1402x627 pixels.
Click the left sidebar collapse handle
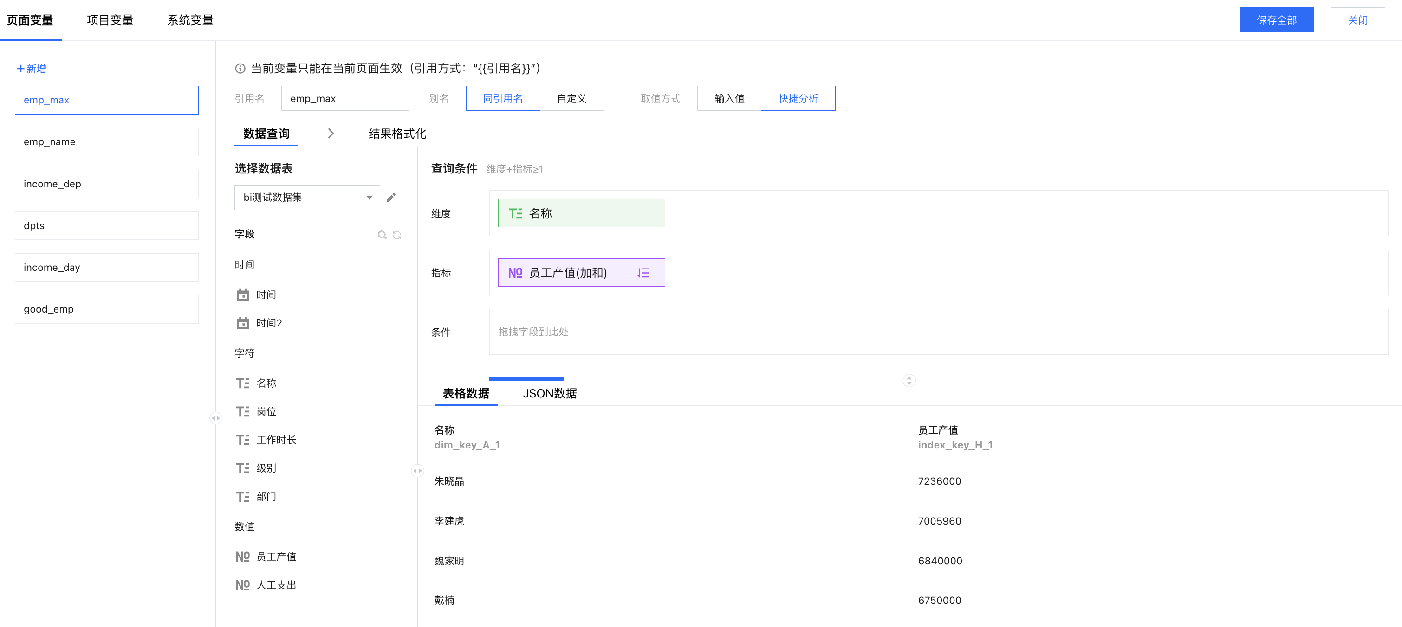[x=215, y=418]
